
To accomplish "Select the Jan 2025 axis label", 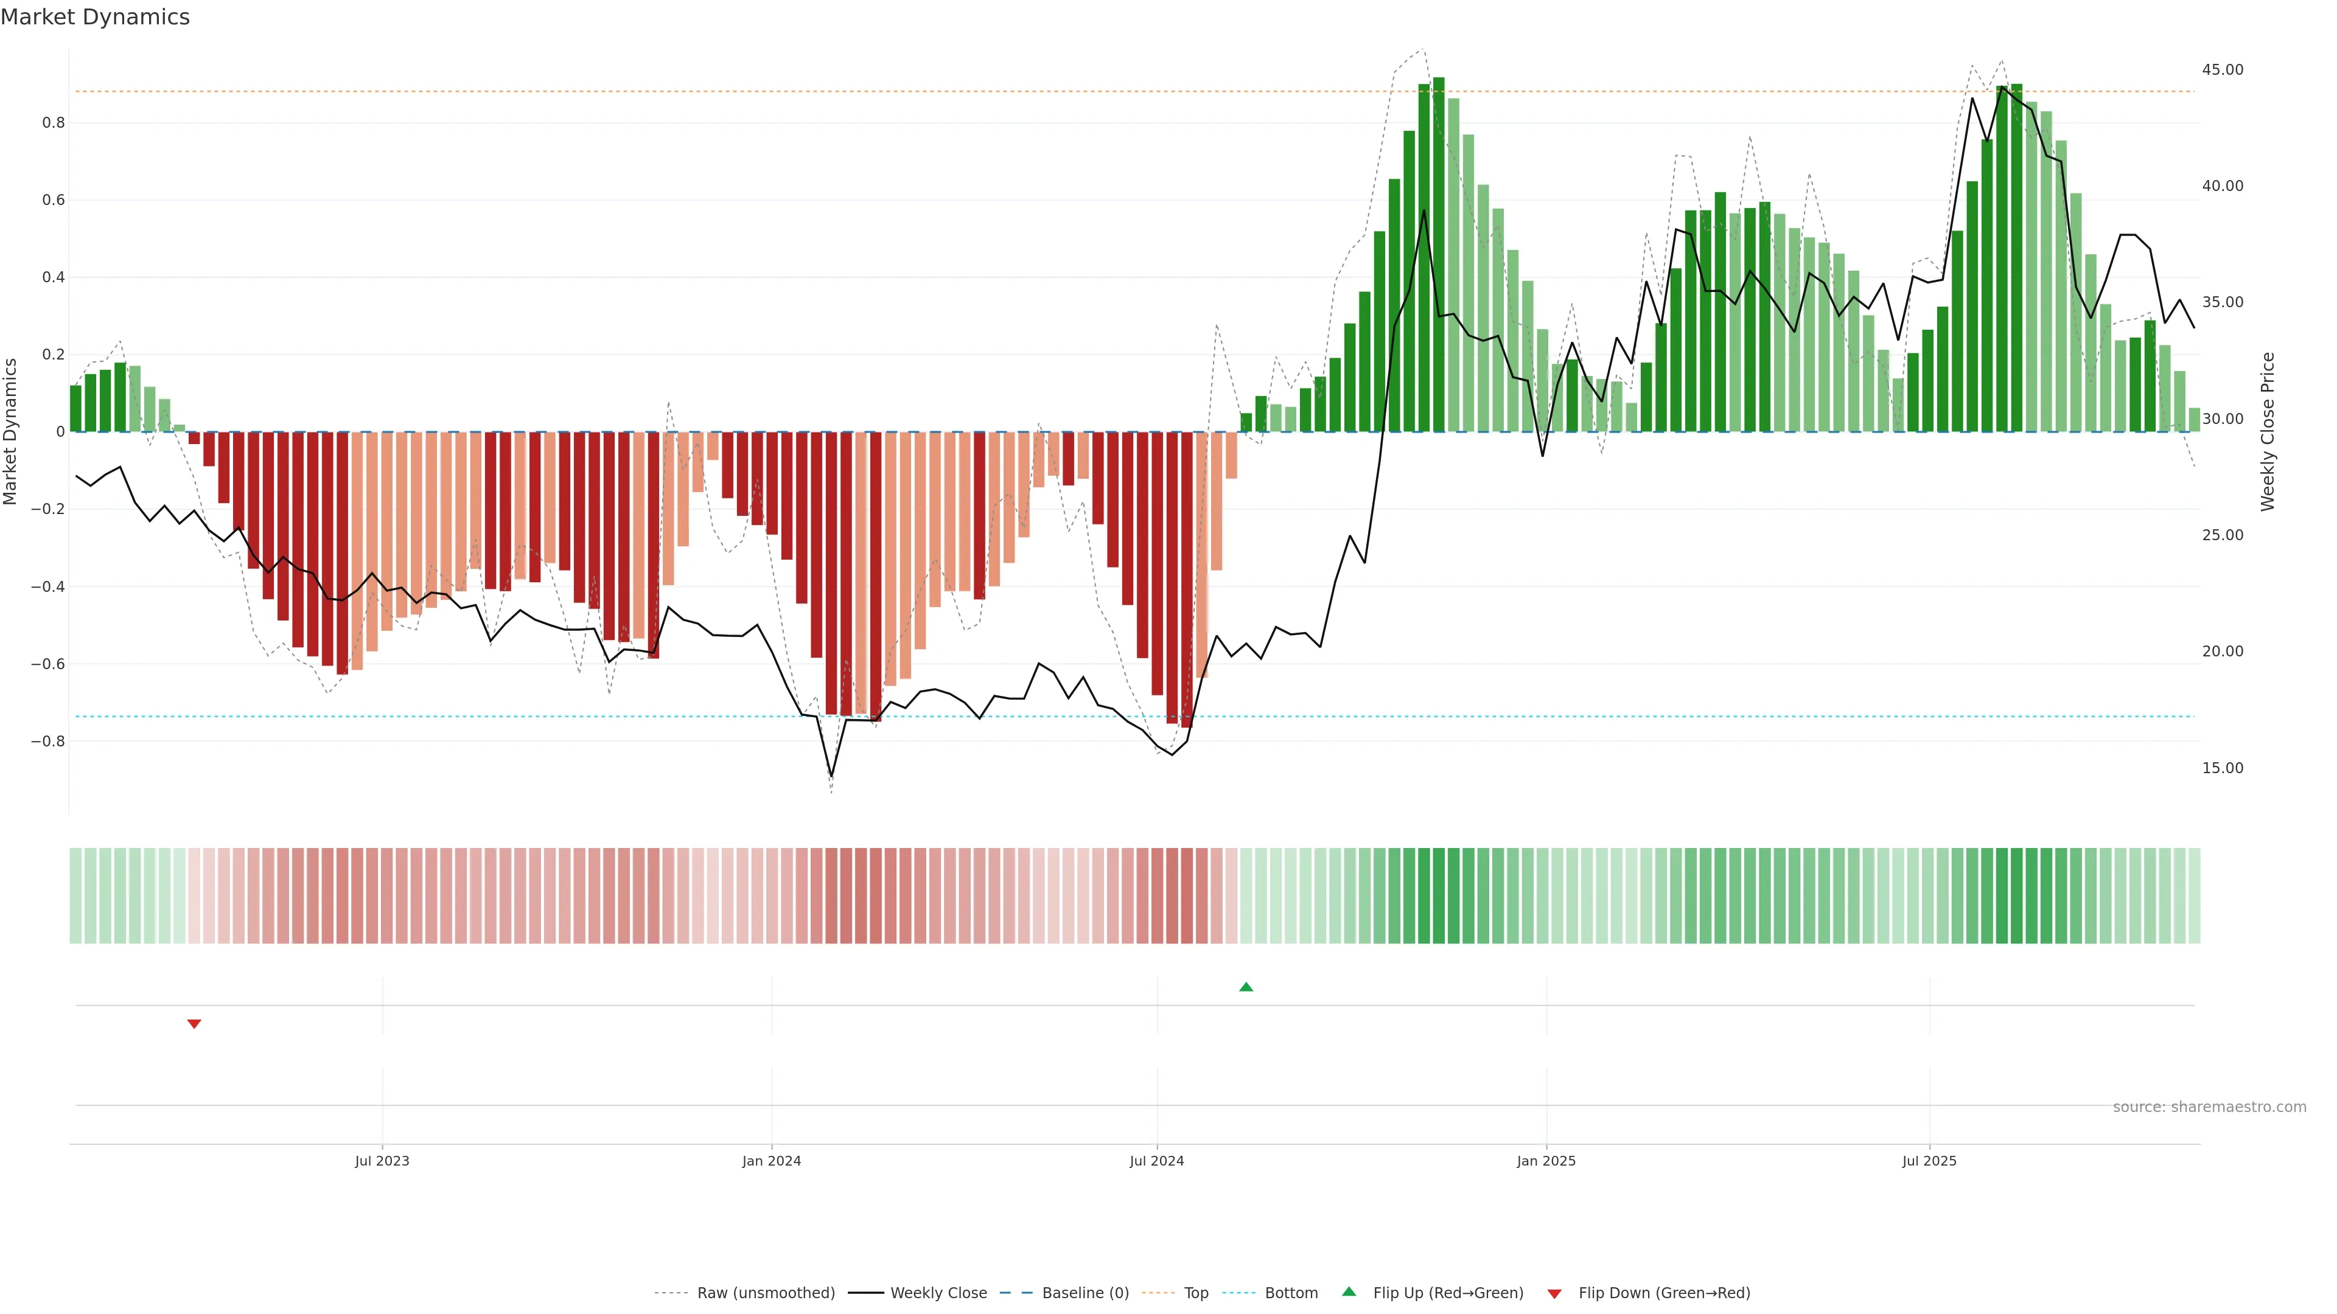I will (1546, 1161).
